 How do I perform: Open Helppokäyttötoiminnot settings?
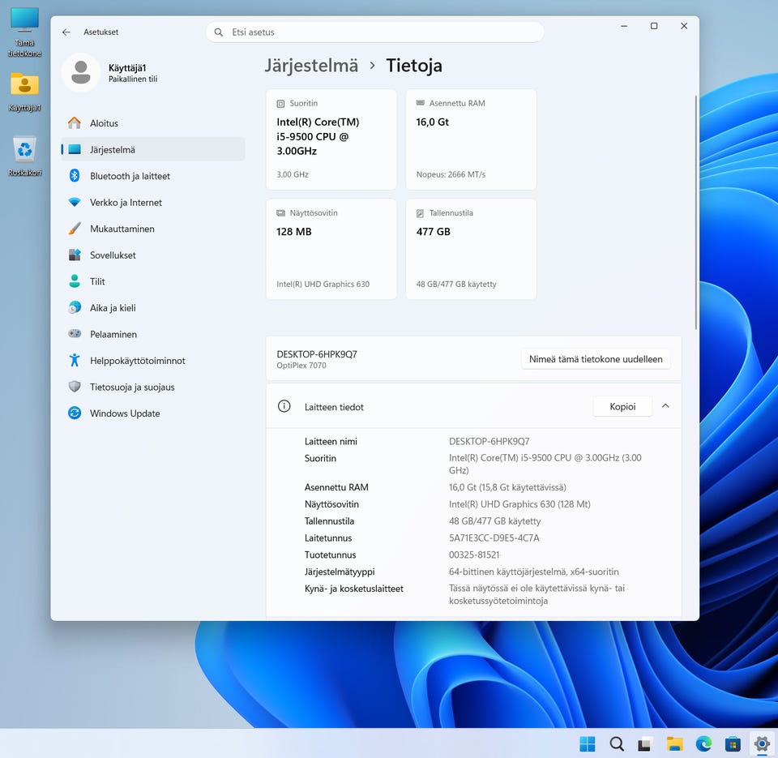[x=153, y=361]
